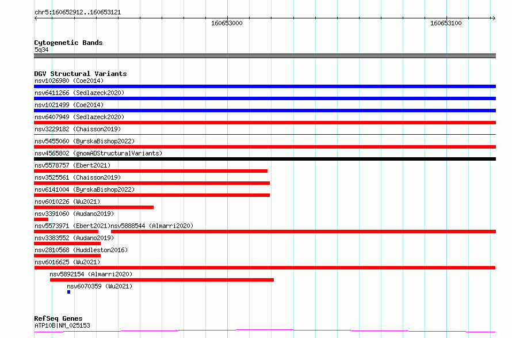Screen dimensions: 512x338
Task: Click the 'nsv5455060 (ByrskaBishop2022)' label
Action: click(x=85, y=141)
